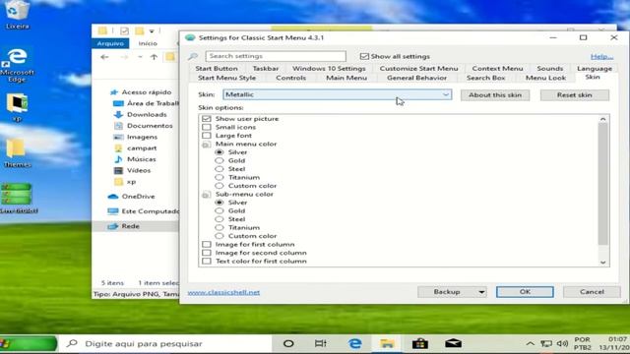Image resolution: width=630 pixels, height=354 pixels.
Task: Open the Skin dropdown showing Metallic
Action: pos(338,94)
